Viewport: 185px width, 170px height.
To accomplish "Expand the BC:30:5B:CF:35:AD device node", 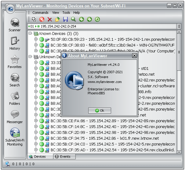I will coord(36,150).
